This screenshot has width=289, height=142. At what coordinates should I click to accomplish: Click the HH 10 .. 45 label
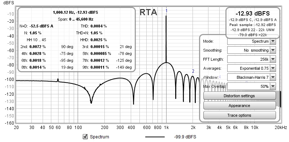(36, 40)
